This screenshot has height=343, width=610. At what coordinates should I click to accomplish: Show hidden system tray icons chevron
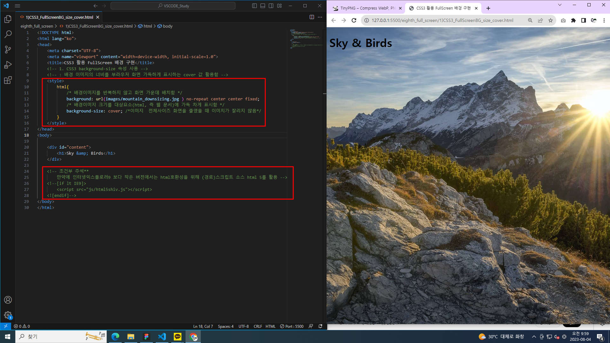[534, 337]
